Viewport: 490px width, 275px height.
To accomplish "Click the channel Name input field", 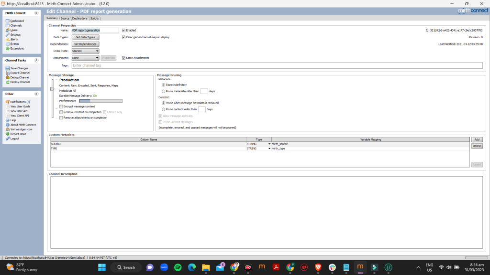I will 95,31.
